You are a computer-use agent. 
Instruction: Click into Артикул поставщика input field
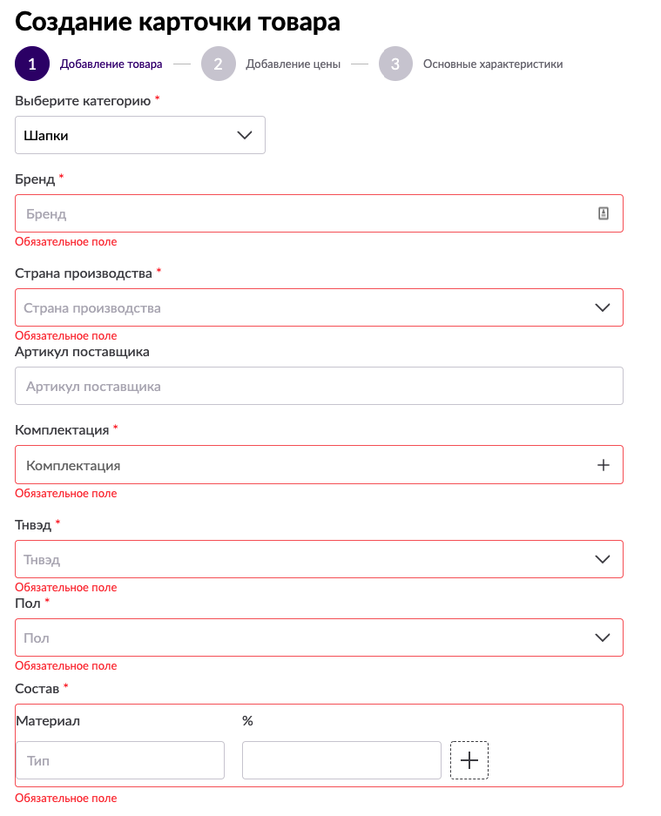point(319,386)
